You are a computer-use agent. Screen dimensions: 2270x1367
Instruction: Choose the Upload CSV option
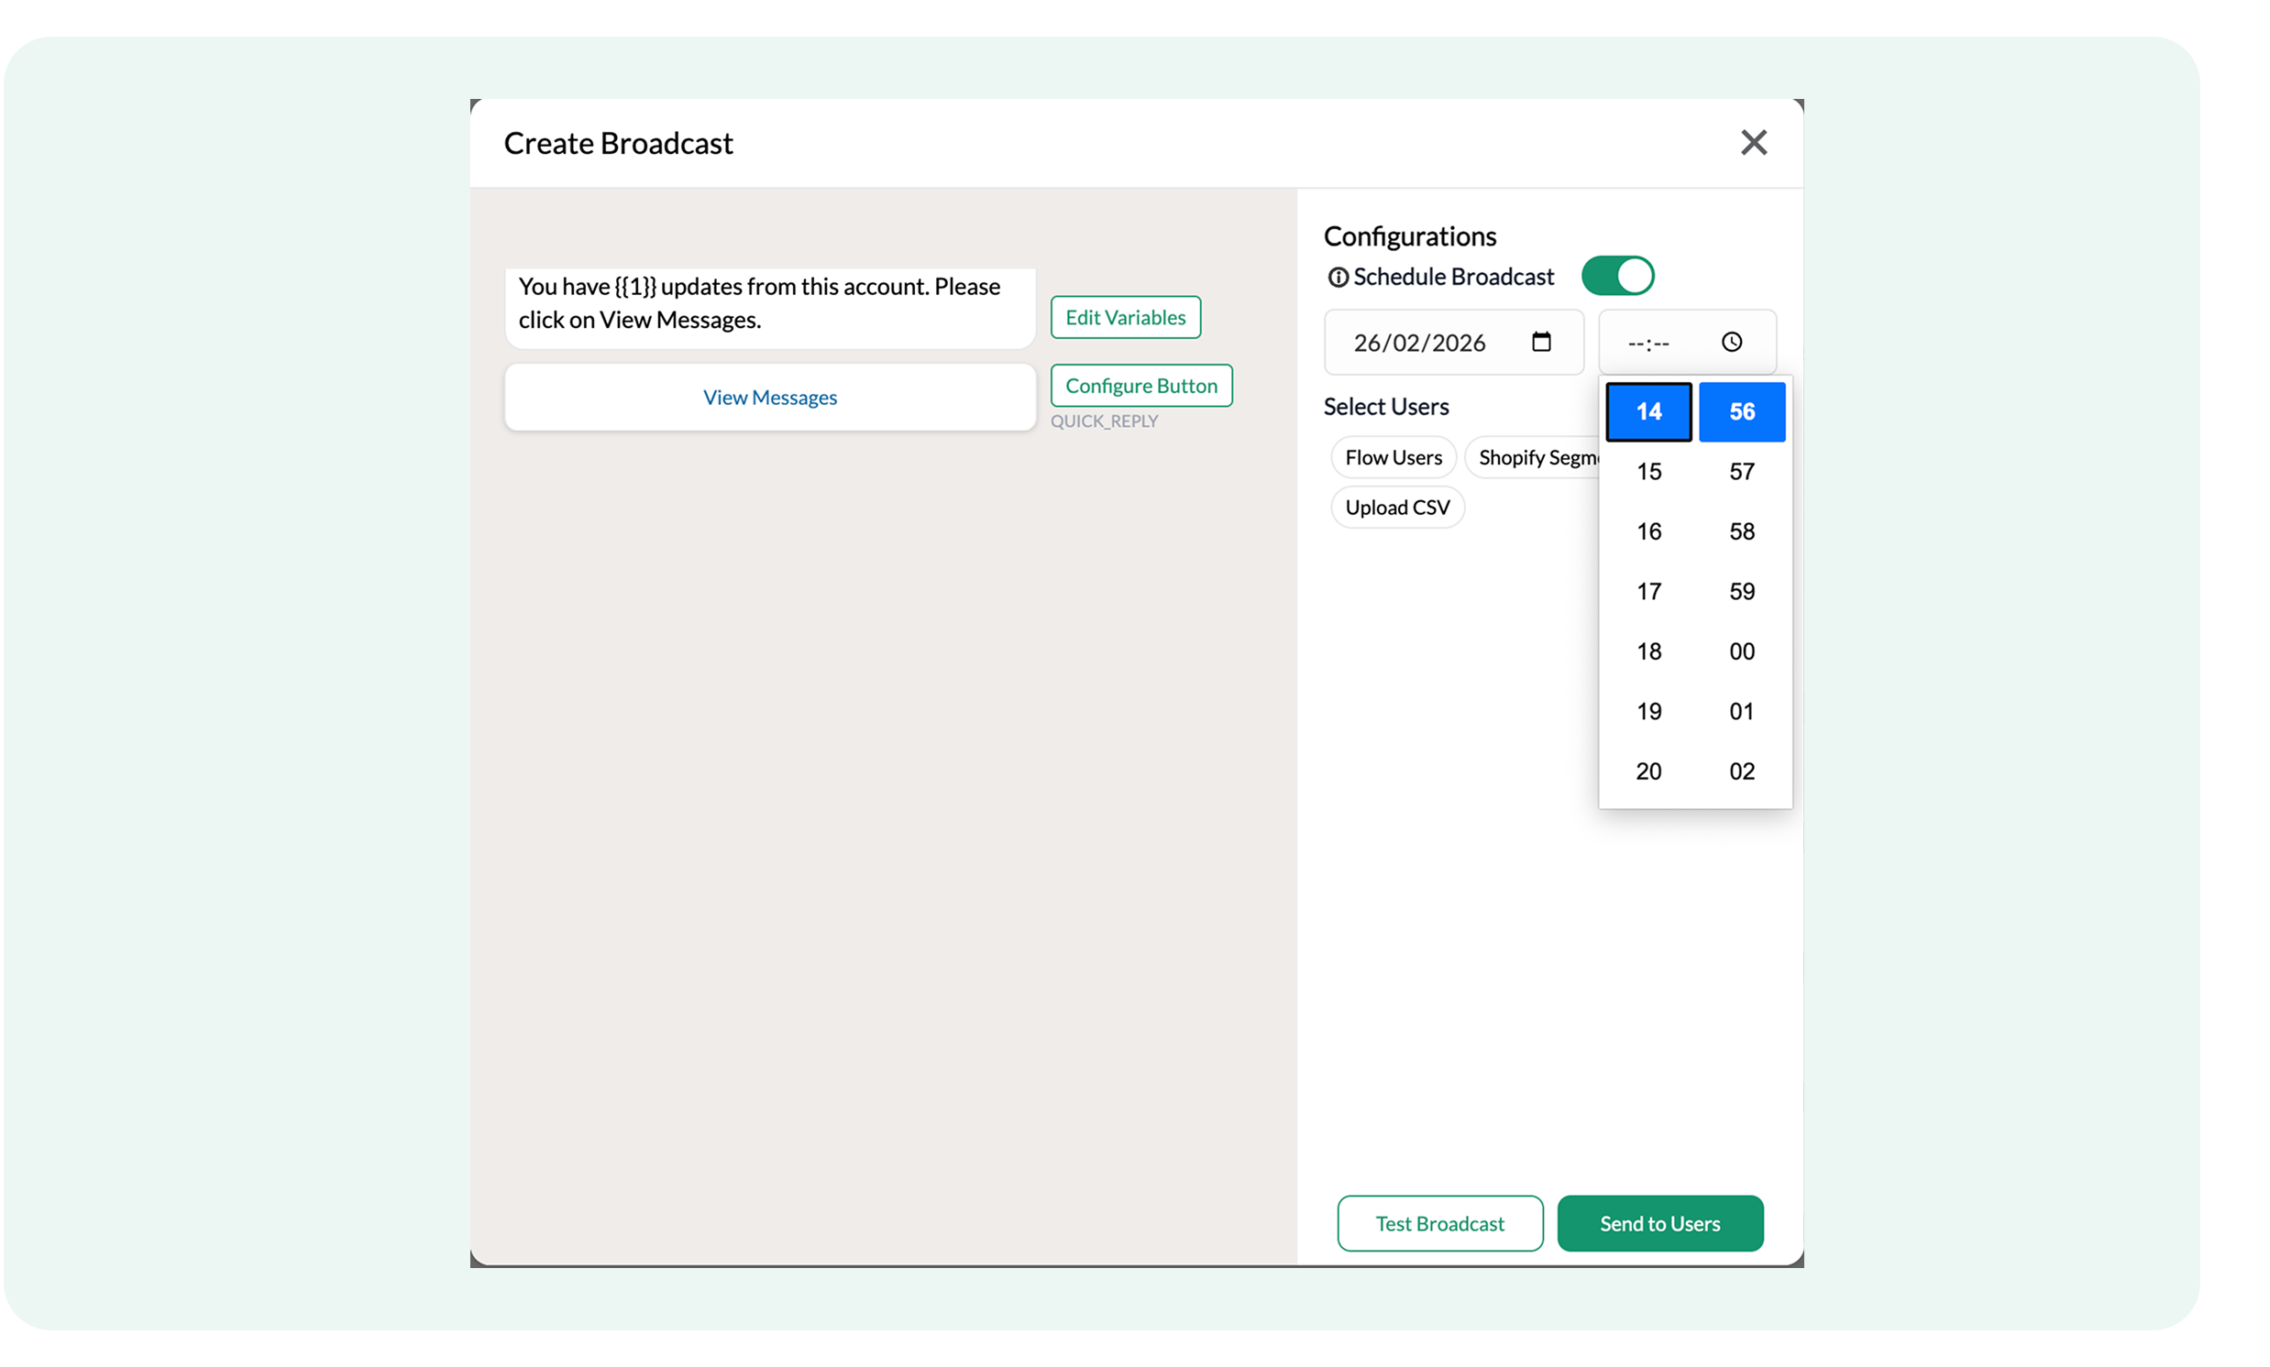pos(1396,508)
